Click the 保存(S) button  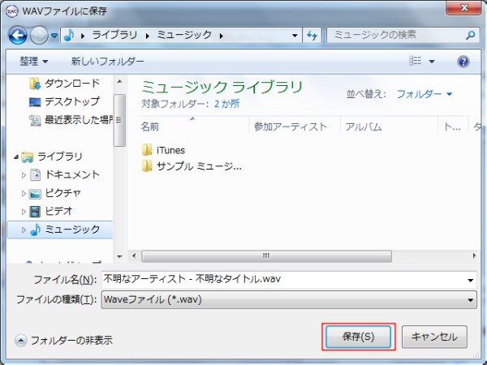358,336
